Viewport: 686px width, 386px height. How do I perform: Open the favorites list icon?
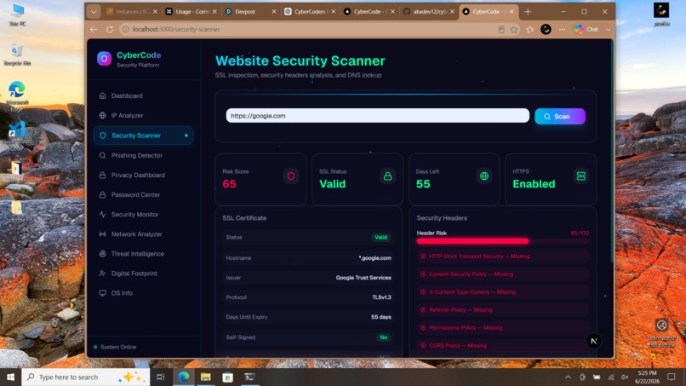click(x=529, y=29)
